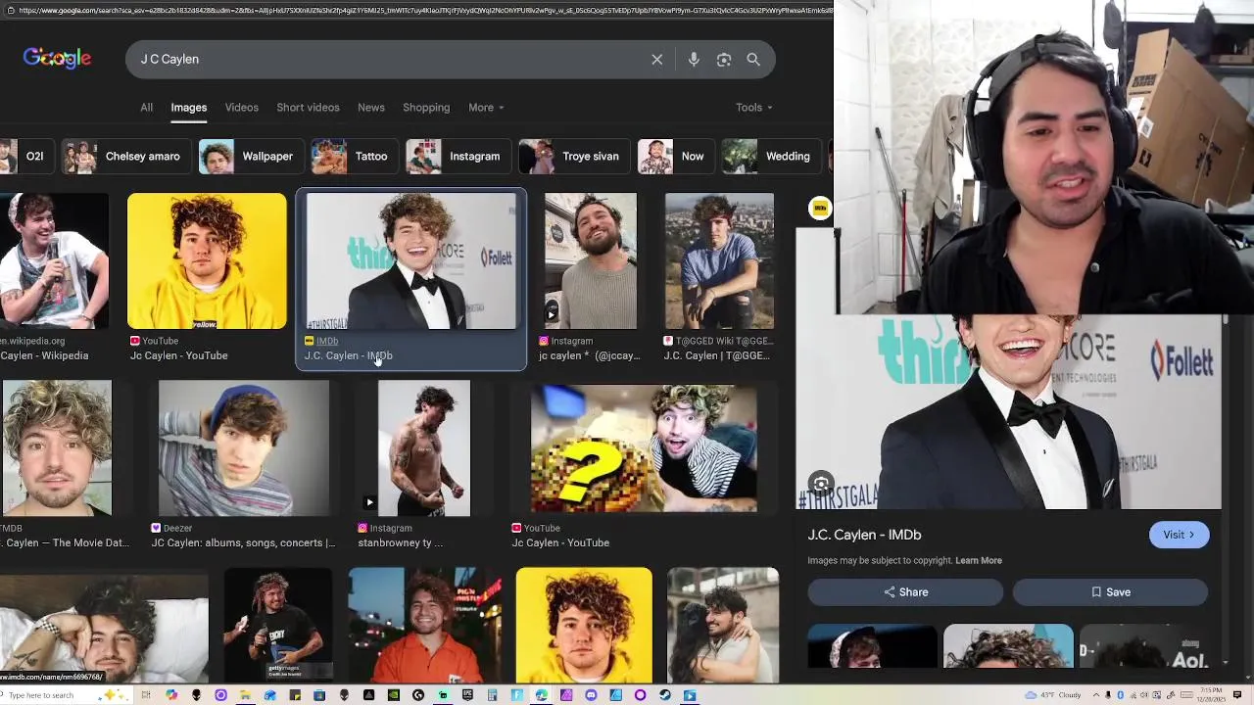The image size is (1254, 705).
Task: Filter images by Troye sivan chip
Action: (x=572, y=157)
